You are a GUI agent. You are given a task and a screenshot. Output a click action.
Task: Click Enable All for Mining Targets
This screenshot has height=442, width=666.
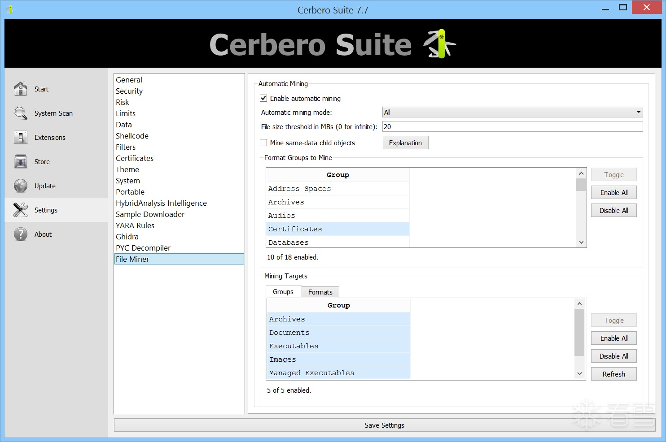[613, 338]
